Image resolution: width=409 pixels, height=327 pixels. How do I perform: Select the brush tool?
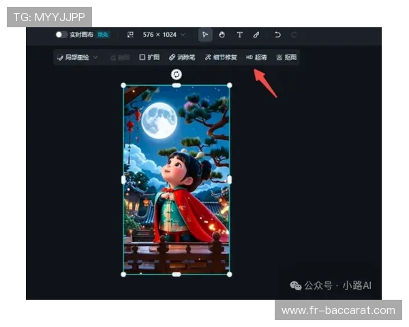point(256,35)
